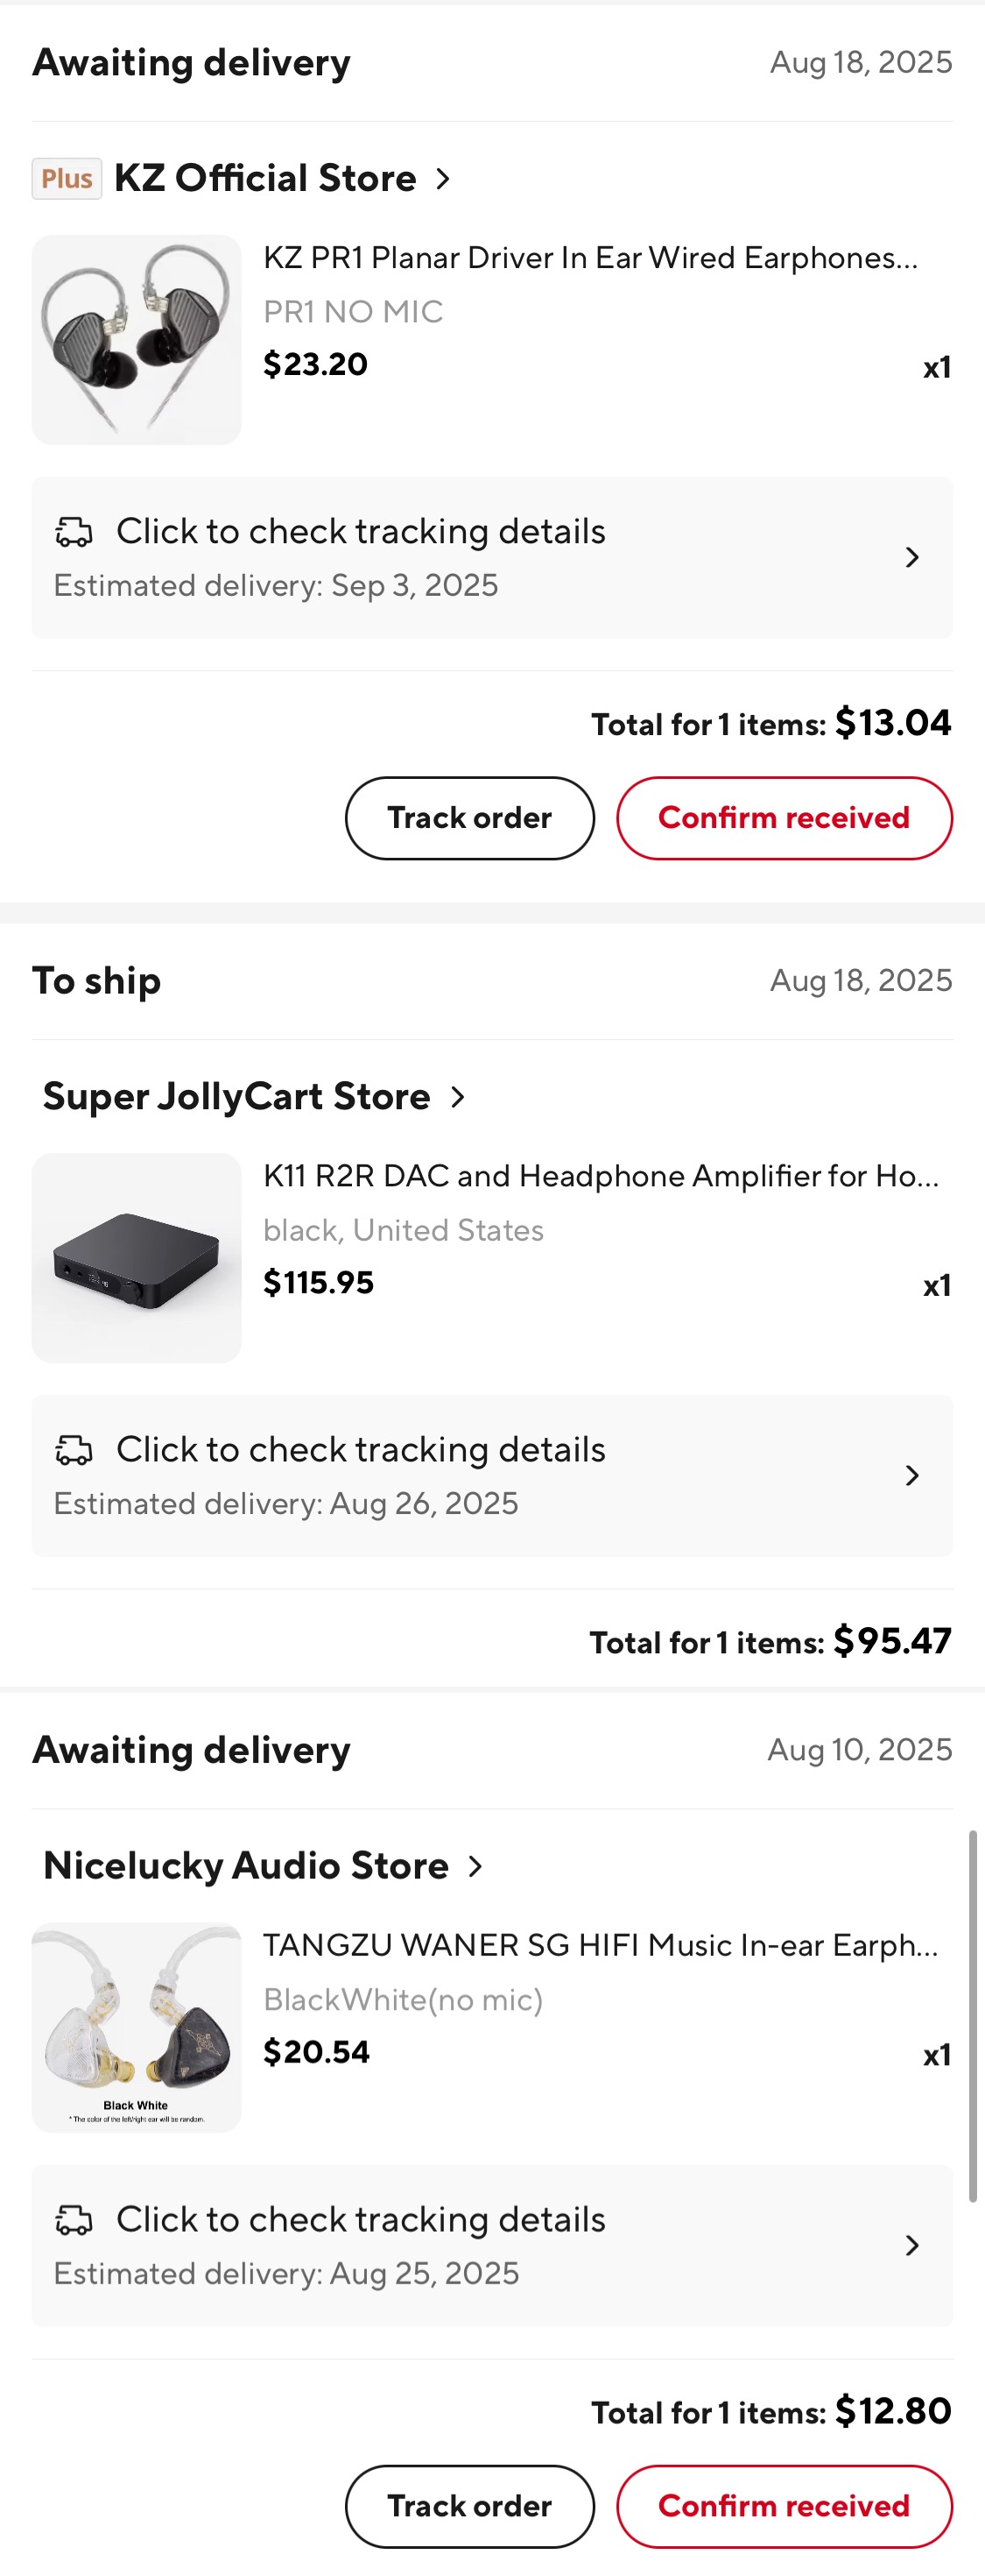Expand tracking details arrow for Sep 3 delivery

[911, 558]
